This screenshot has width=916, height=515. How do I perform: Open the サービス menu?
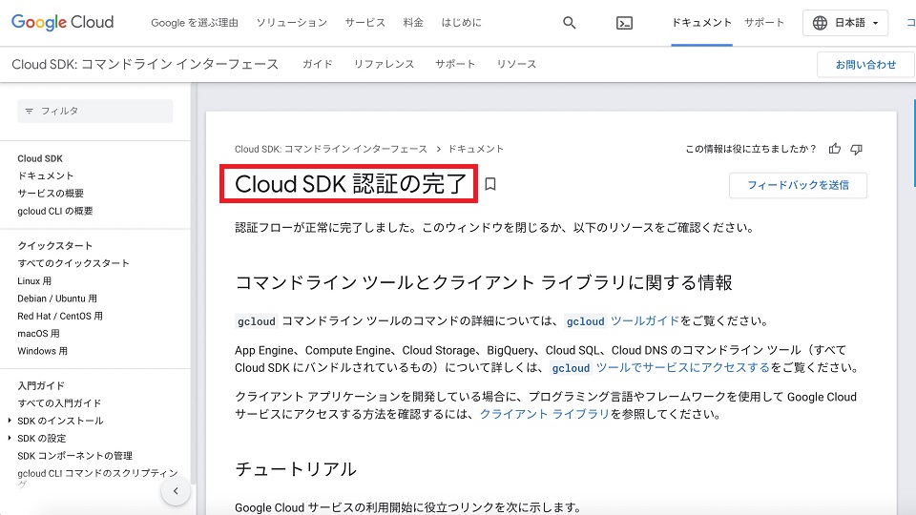[x=365, y=23]
